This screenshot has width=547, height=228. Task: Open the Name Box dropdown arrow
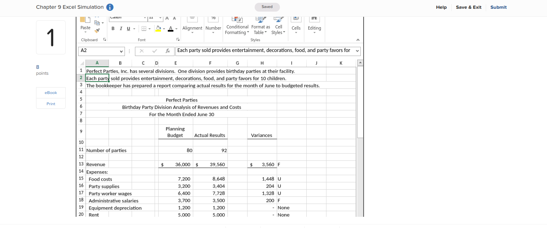[122, 51]
